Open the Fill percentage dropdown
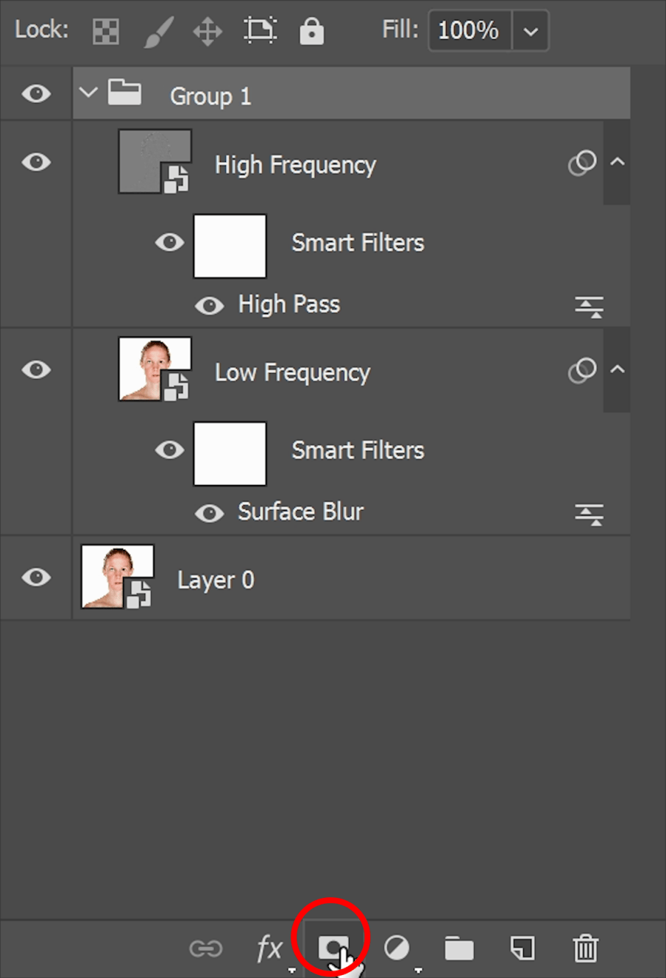Viewport: 666px width, 978px height. pyautogui.click(x=530, y=31)
